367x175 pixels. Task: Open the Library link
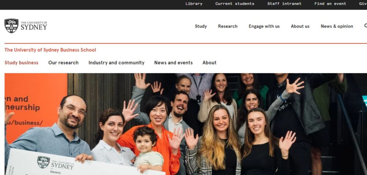point(194,4)
